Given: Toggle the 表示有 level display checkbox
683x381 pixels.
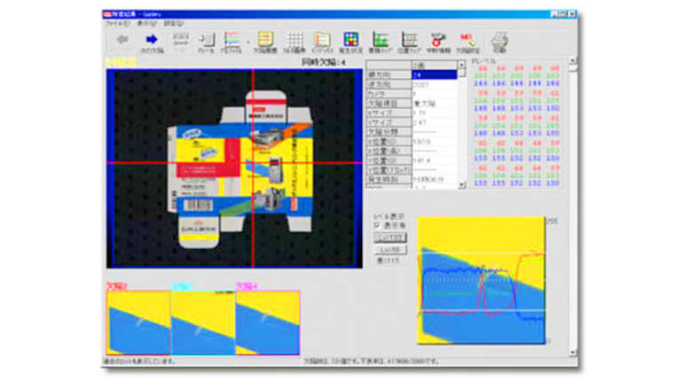Looking at the screenshot, I should (x=377, y=225).
